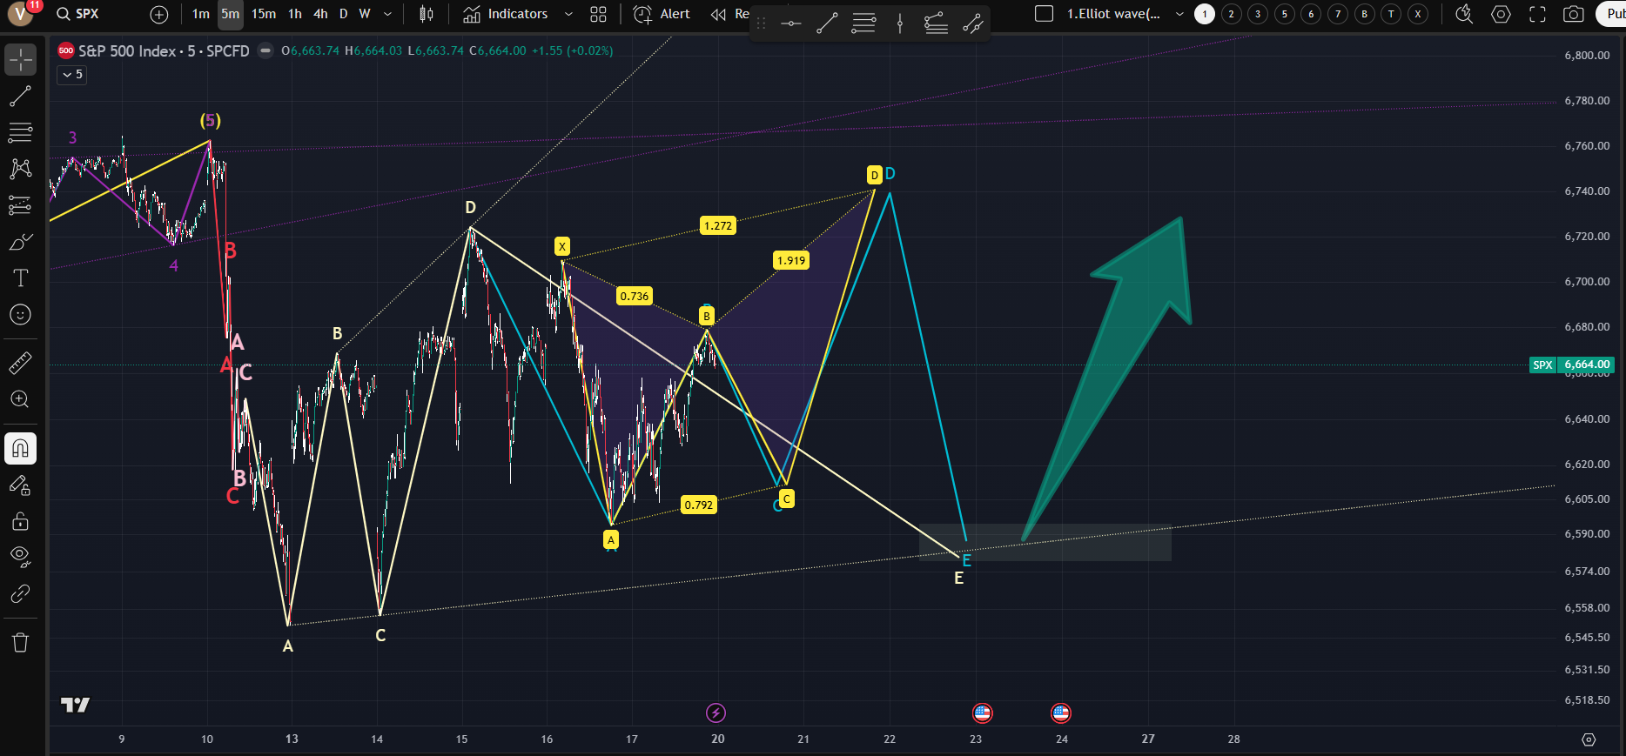Switch to the 4h timeframe

320,14
